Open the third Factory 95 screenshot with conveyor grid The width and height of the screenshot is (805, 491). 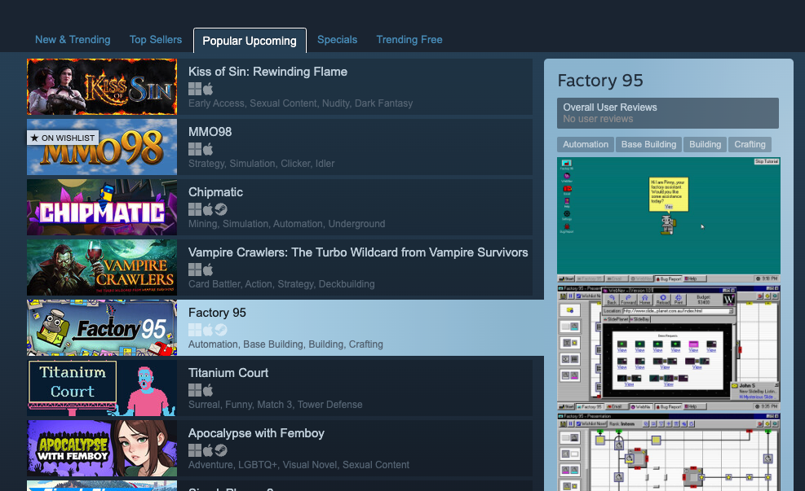(669, 452)
